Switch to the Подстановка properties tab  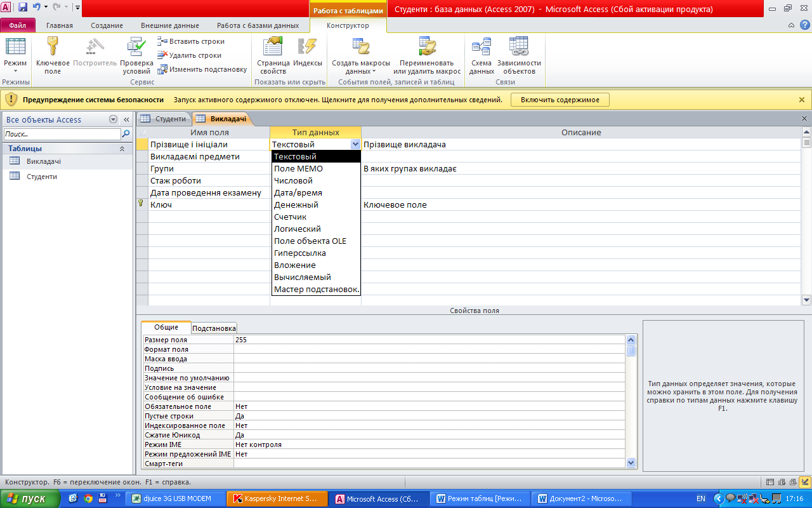click(x=214, y=328)
